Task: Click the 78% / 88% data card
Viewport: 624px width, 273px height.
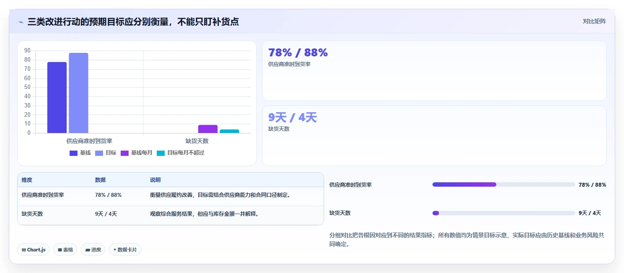Action: tap(434, 71)
